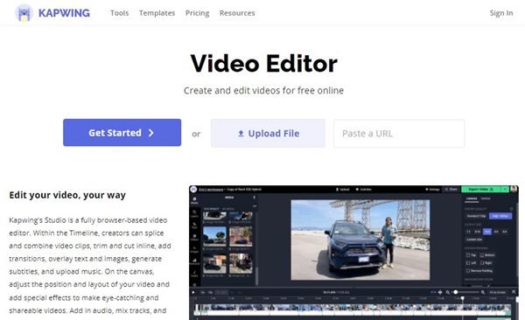
Task: Select Standard 720p export quality
Action: (476, 216)
